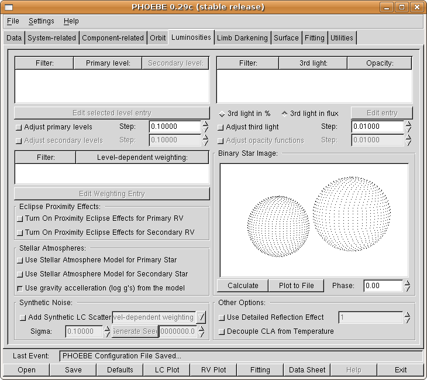Open the File menu
Screen dimensions: 427x380
pyautogui.click(x=13, y=21)
